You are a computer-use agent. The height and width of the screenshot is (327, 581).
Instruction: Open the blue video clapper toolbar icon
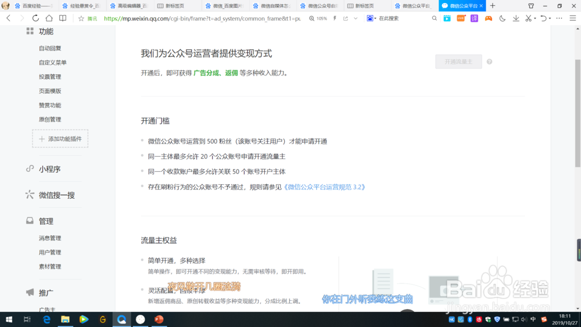(447, 18)
